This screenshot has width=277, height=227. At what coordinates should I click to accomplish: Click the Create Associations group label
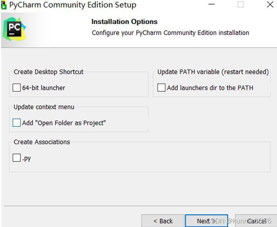tap(42, 142)
